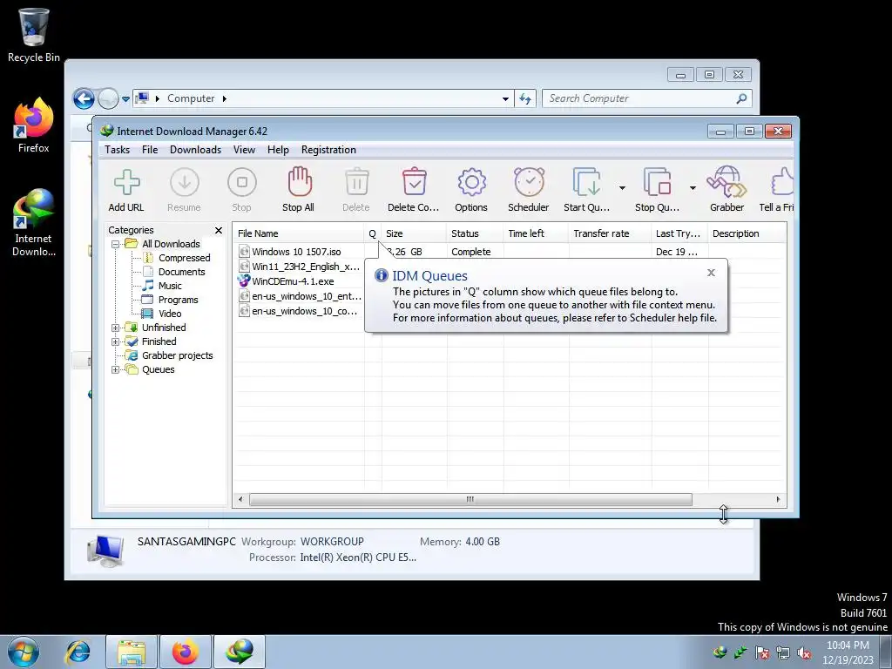Open the explorer address bar dropdown
This screenshot has height=669, width=892.
[505, 99]
